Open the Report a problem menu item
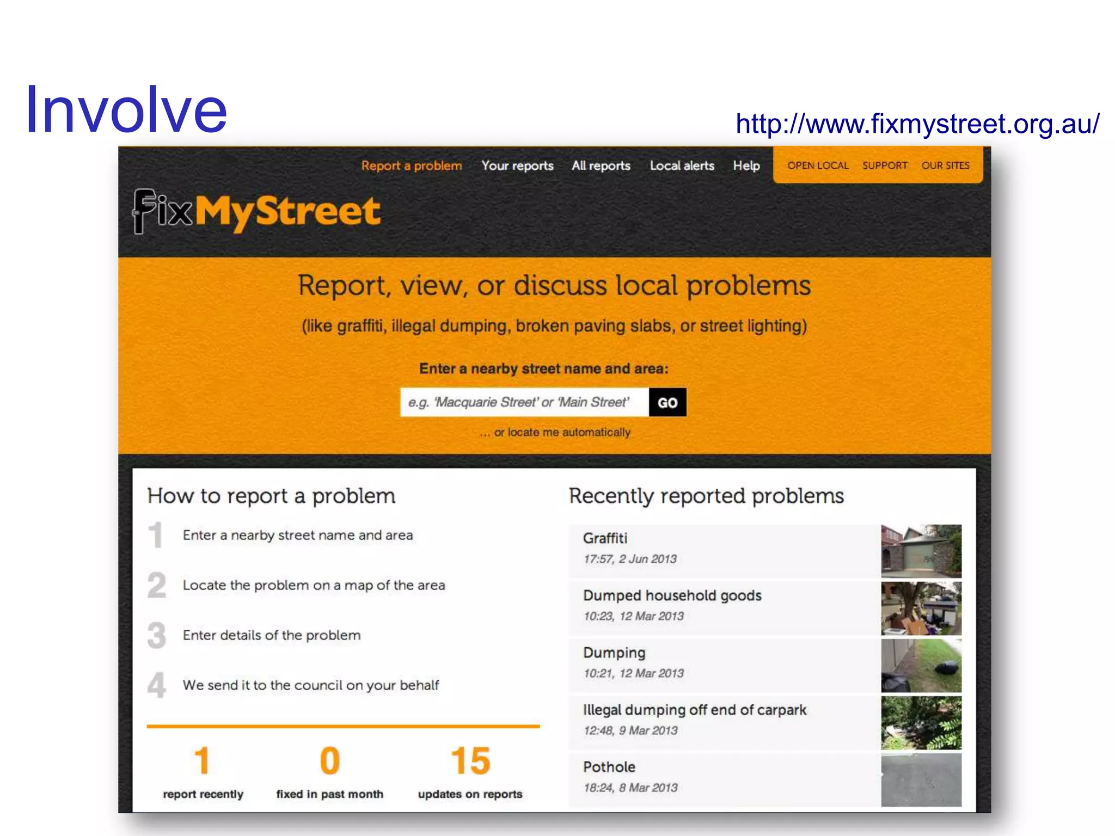Viewport: 1115px width, 836px height. (x=412, y=166)
